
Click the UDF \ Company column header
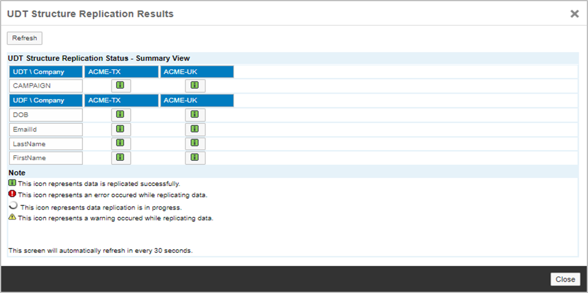[x=46, y=100]
